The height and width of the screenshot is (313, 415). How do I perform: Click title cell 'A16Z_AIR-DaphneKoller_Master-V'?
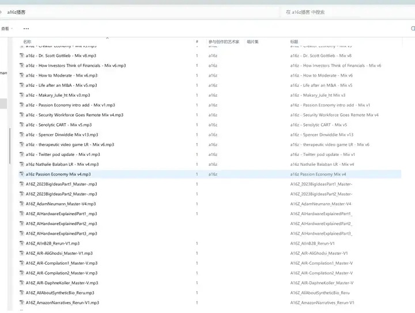click(x=322, y=283)
